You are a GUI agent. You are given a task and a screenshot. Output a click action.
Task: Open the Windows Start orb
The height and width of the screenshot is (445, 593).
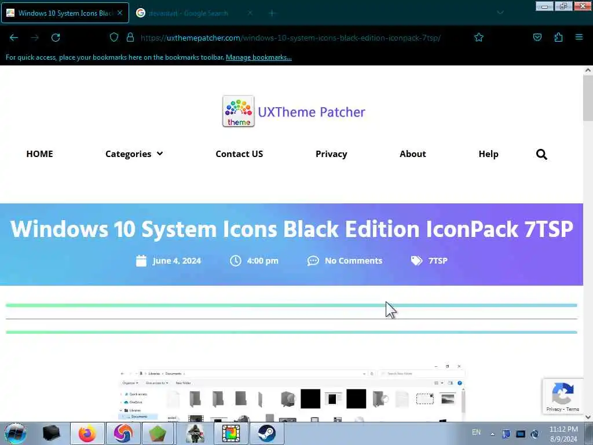click(15, 433)
